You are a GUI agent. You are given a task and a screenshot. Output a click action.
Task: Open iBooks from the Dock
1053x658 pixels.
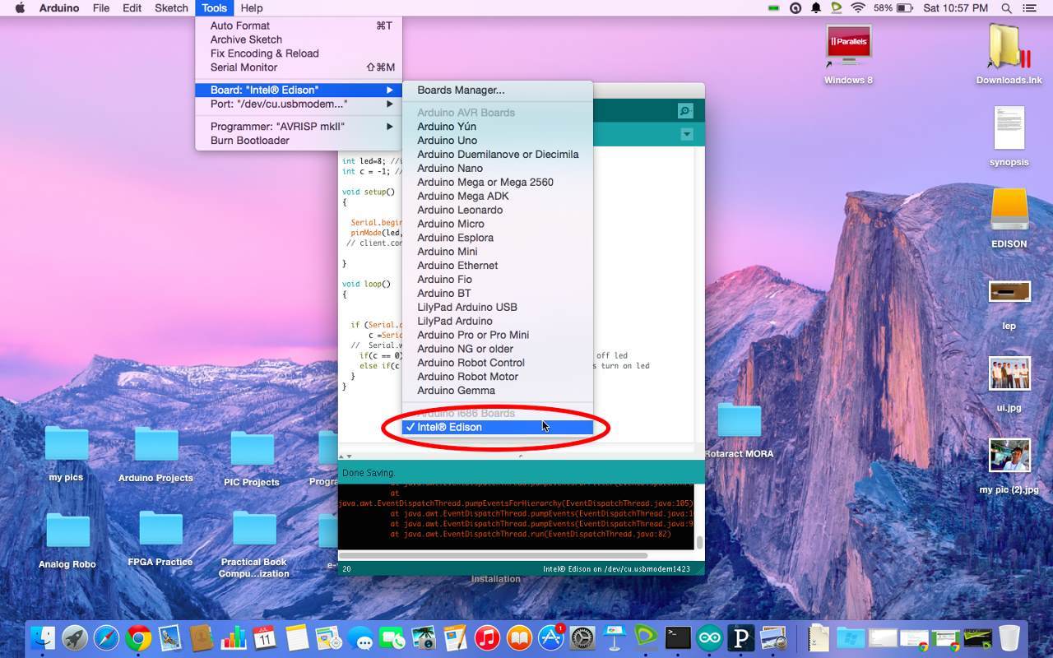tap(519, 637)
